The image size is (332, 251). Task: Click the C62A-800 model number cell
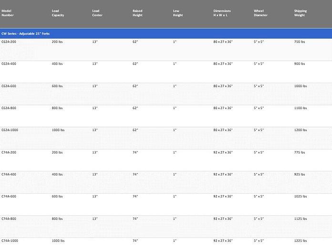9,108
